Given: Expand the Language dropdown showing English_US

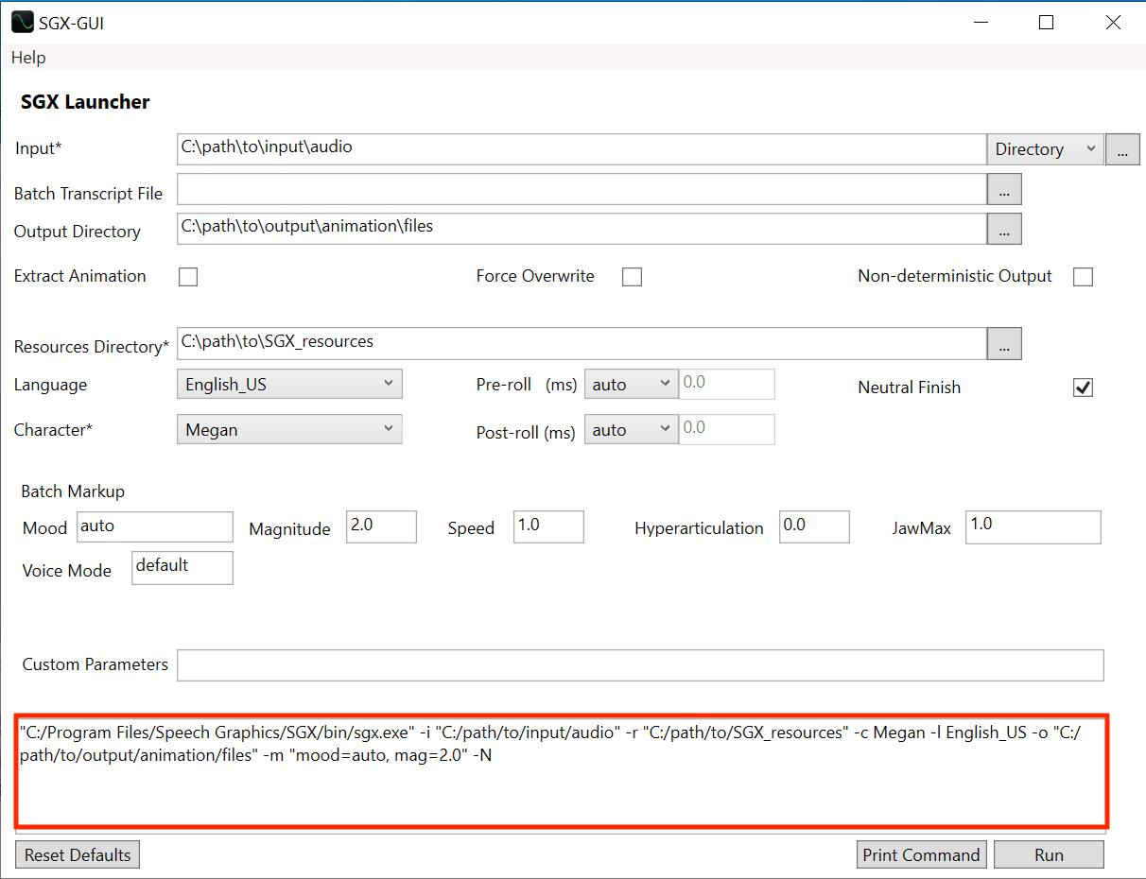Looking at the screenshot, I should [x=289, y=384].
